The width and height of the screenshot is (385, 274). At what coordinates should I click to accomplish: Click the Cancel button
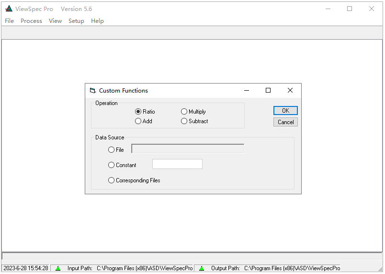(285, 122)
